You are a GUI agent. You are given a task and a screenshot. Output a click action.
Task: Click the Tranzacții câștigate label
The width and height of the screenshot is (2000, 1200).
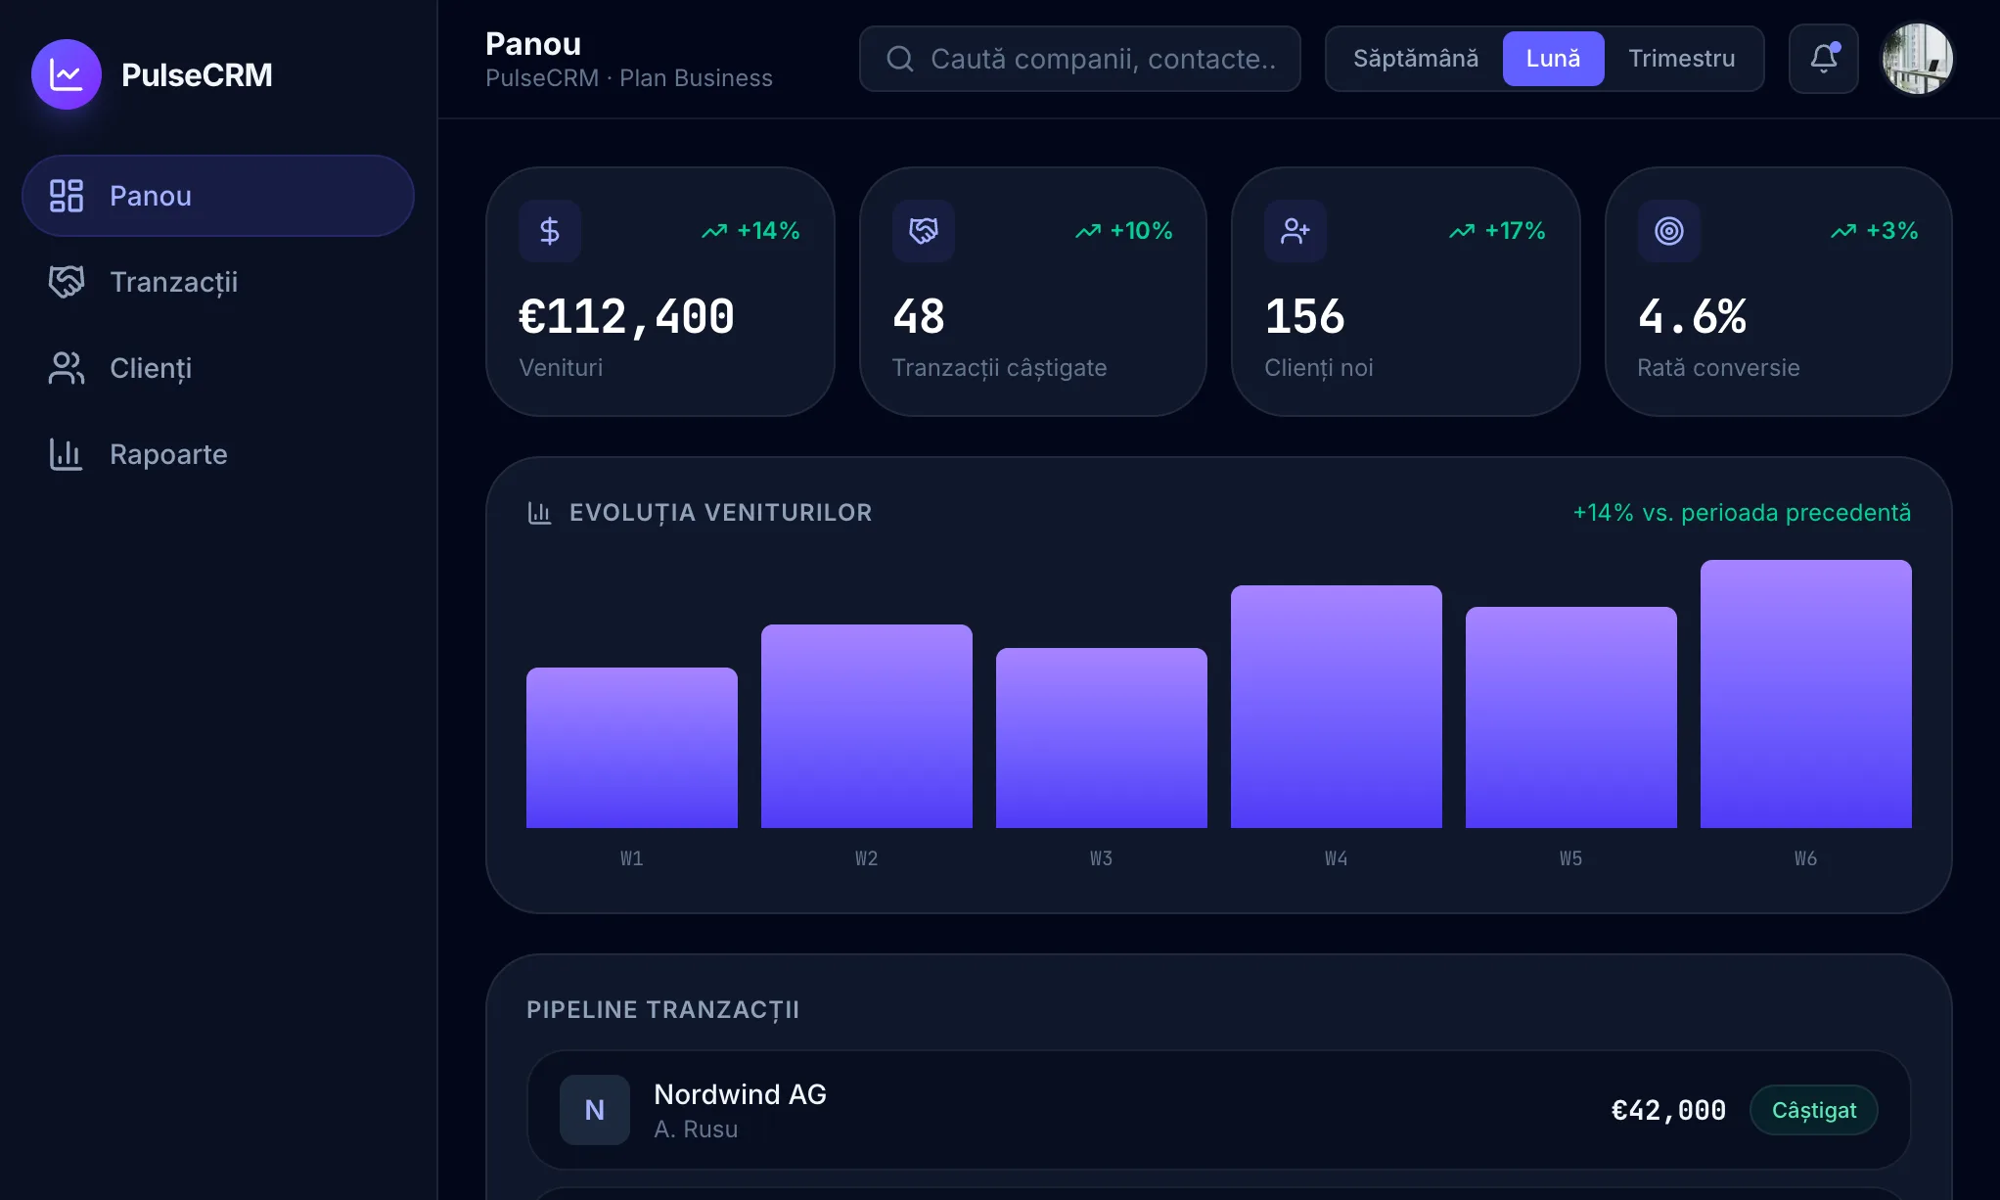tap(999, 368)
